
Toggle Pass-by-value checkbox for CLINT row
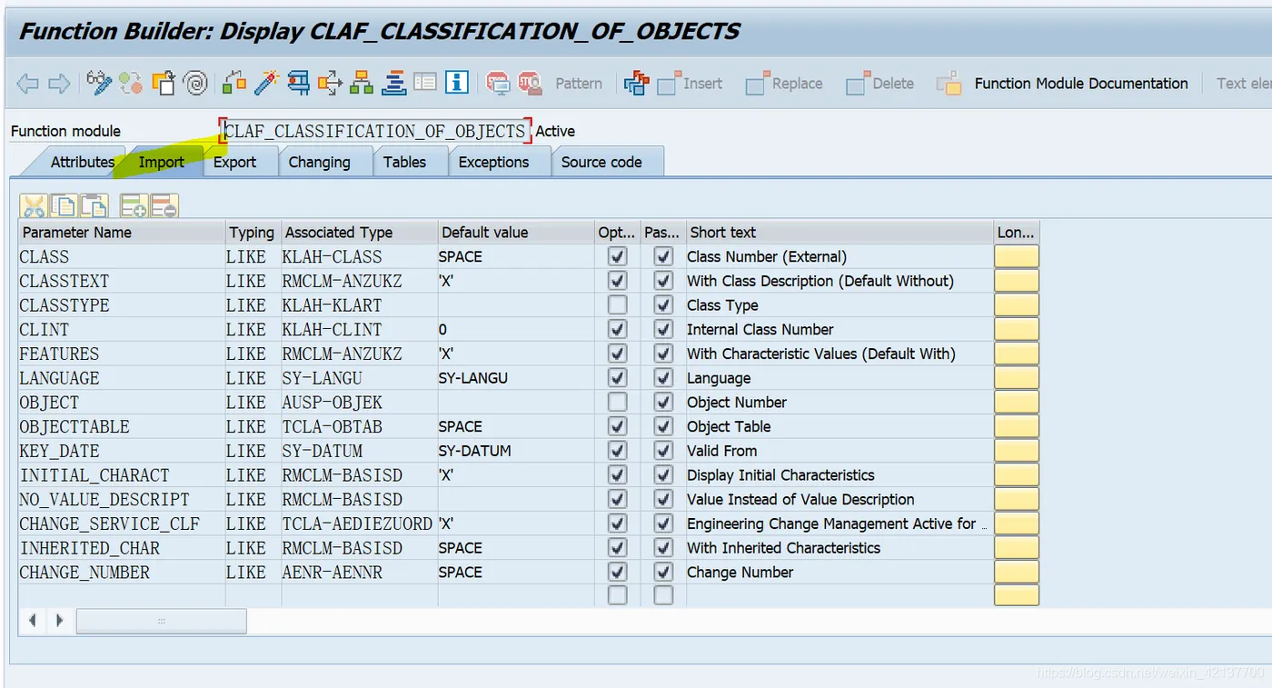pos(664,329)
